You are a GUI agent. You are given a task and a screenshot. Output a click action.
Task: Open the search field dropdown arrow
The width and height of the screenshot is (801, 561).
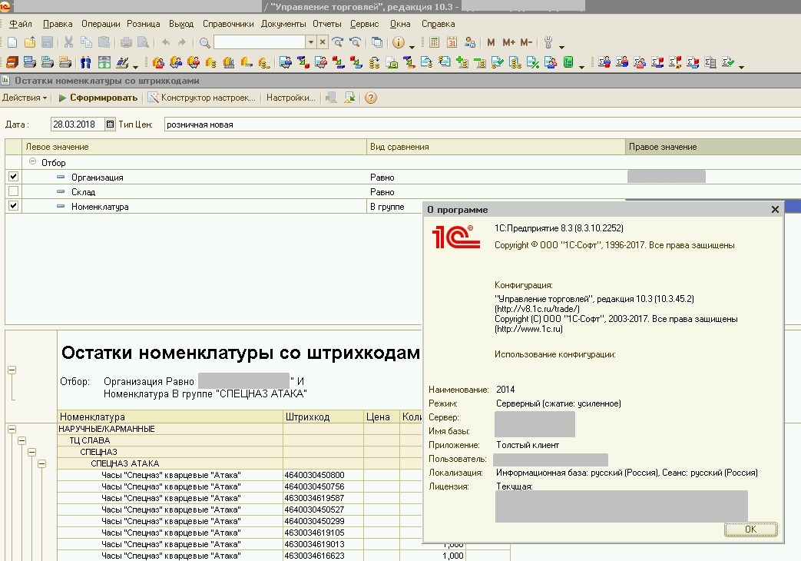point(310,42)
